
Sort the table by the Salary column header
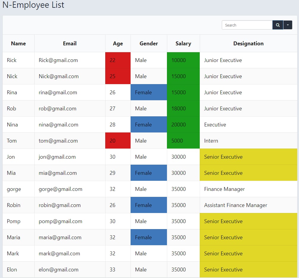coord(183,43)
